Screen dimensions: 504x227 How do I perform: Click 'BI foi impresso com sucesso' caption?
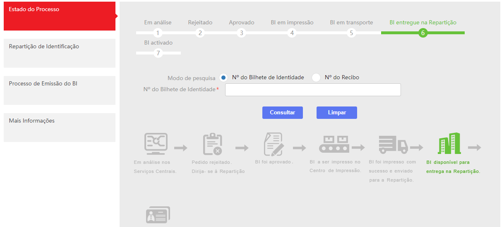(x=393, y=171)
